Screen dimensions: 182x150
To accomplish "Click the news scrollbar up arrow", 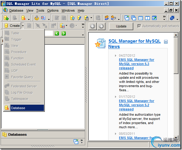I will 176,35.
